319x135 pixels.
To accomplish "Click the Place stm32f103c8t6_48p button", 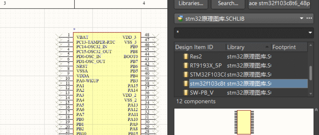I will tap(279, 4).
